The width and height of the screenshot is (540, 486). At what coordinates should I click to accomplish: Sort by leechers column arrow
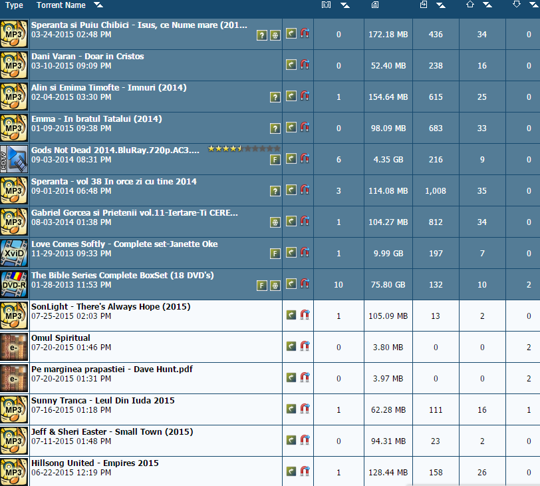(x=534, y=5)
